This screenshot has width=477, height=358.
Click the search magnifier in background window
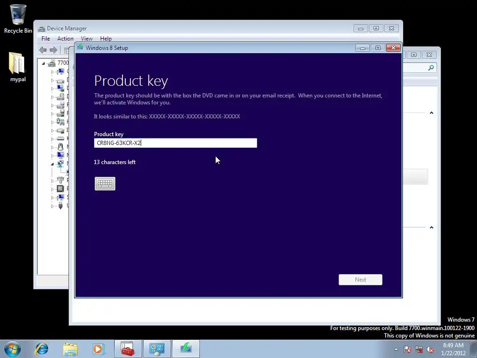pos(431,68)
